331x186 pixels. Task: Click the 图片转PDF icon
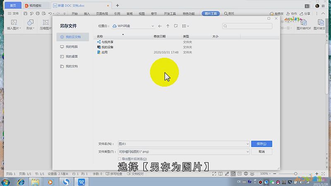pyautogui.click(x=304, y=22)
